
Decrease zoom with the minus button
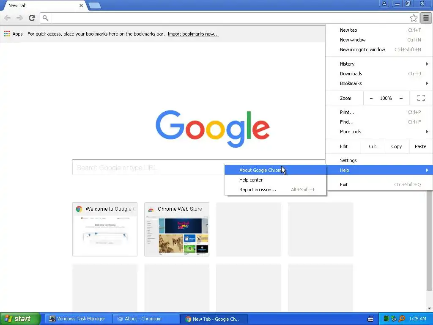(371, 98)
